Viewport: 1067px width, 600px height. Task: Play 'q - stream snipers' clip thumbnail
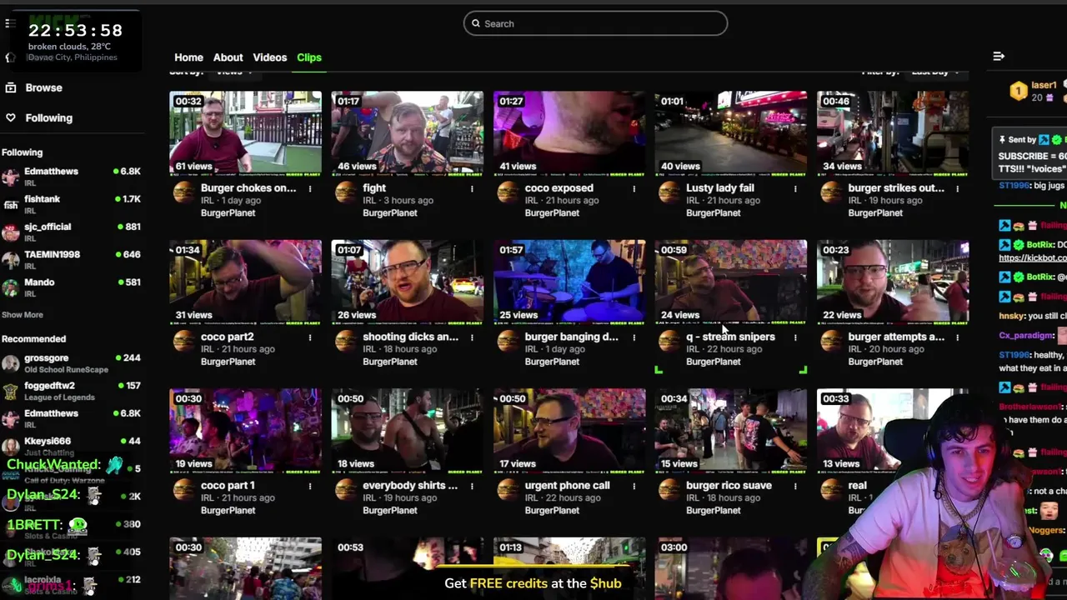[731, 282]
